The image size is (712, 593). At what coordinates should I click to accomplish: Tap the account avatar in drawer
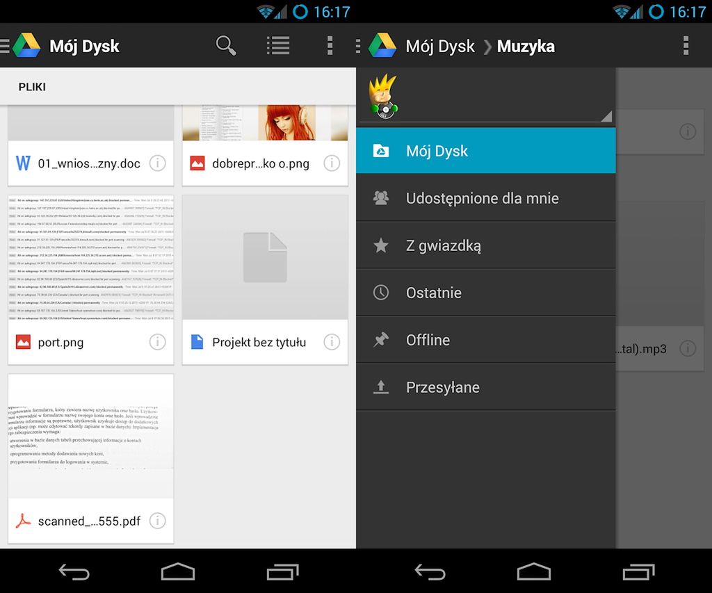click(383, 96)
